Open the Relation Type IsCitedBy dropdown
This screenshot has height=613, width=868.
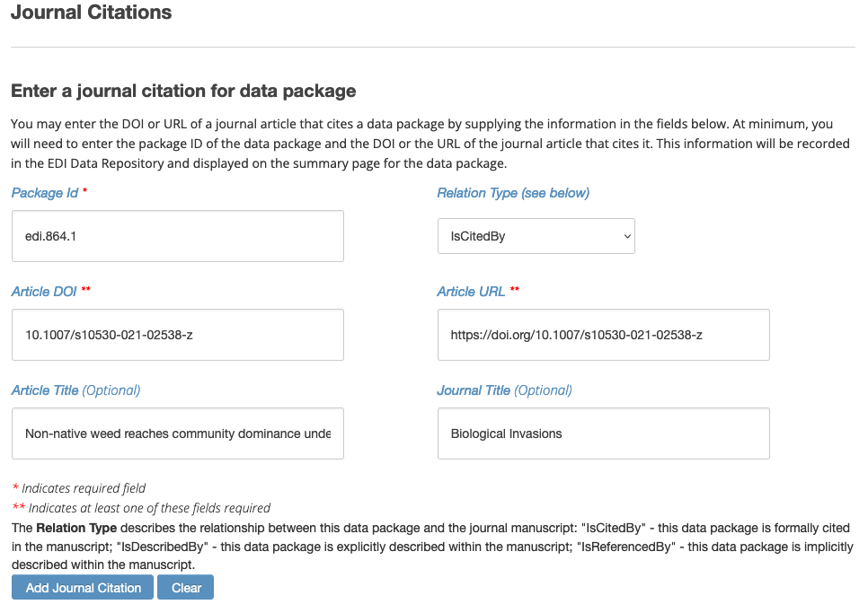536,236
